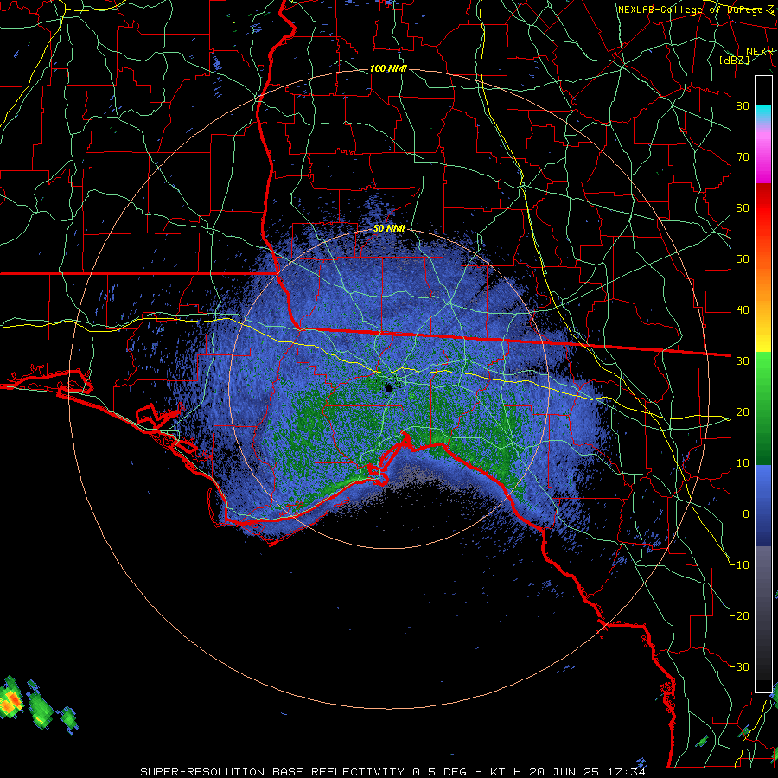Click the "20" value on color scale

point(743,412)
